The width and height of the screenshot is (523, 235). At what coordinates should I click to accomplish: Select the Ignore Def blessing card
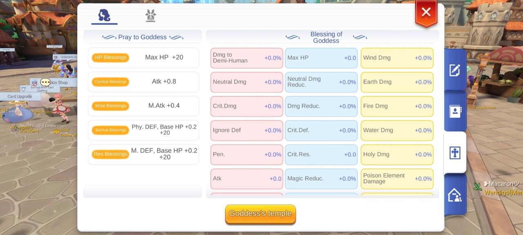coord(247,130)
